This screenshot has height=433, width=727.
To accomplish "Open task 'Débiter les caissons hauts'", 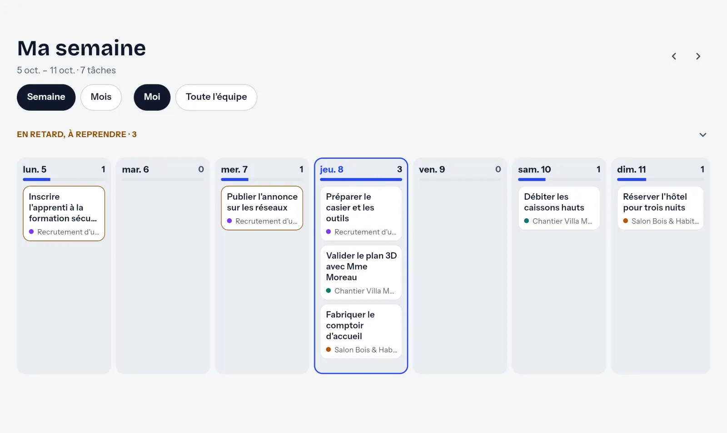I will click(x=559, y=208).
